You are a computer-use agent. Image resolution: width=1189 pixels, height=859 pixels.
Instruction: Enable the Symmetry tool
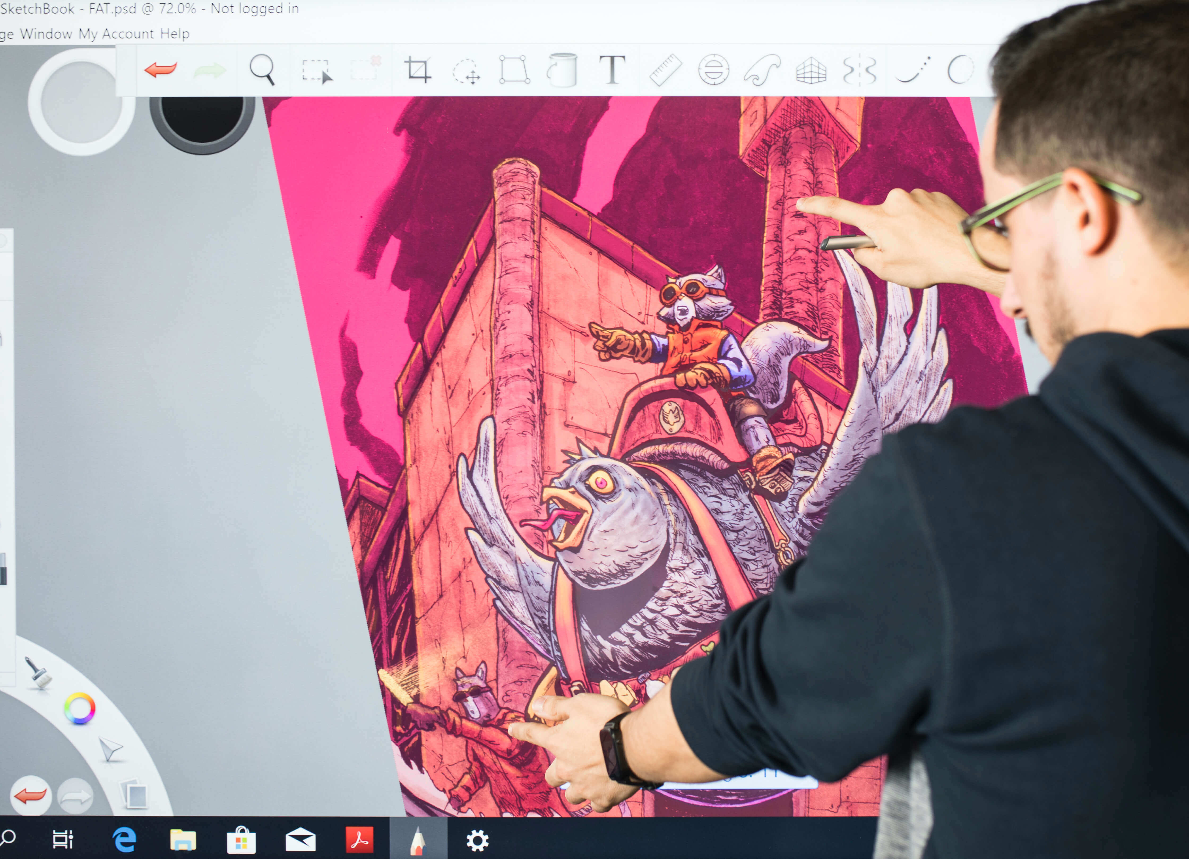click(x=859, y=71)
